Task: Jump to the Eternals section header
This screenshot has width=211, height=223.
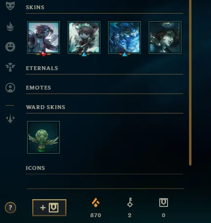Action: pos(42,68)
